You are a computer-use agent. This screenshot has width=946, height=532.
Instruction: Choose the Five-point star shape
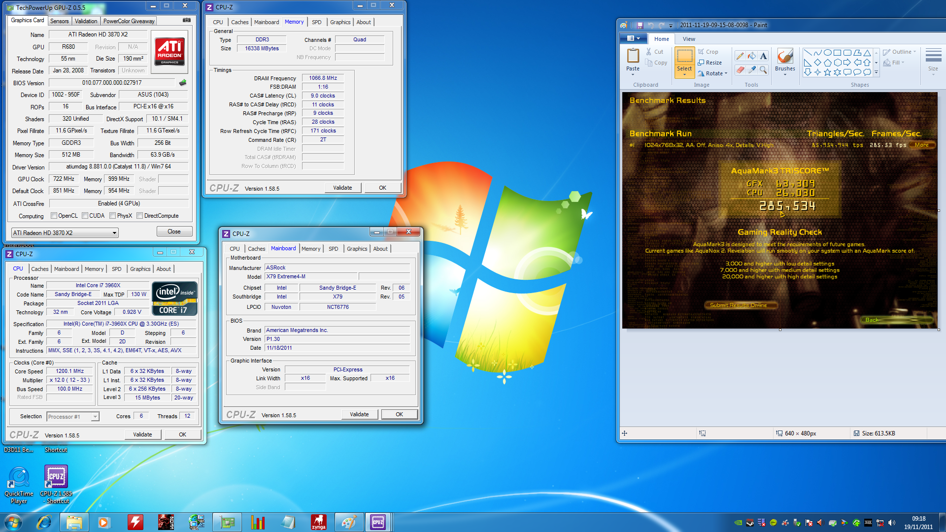point(828,72)
